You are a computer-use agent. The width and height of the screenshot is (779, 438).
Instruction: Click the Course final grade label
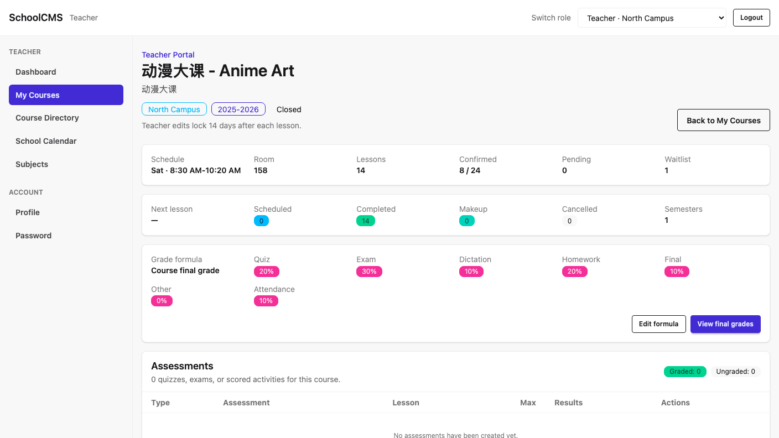point(185,270)
